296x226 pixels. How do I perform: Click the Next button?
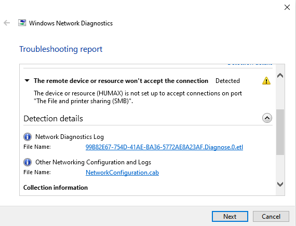click(230, 216)
